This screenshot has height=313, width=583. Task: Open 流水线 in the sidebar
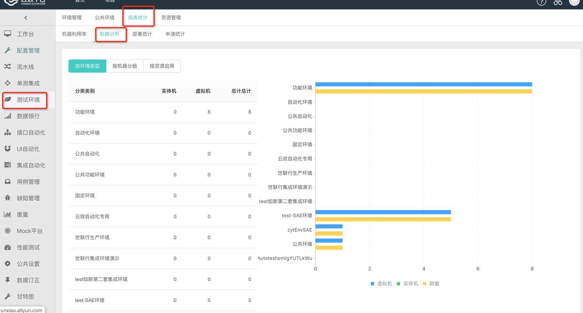coord(25,67)
